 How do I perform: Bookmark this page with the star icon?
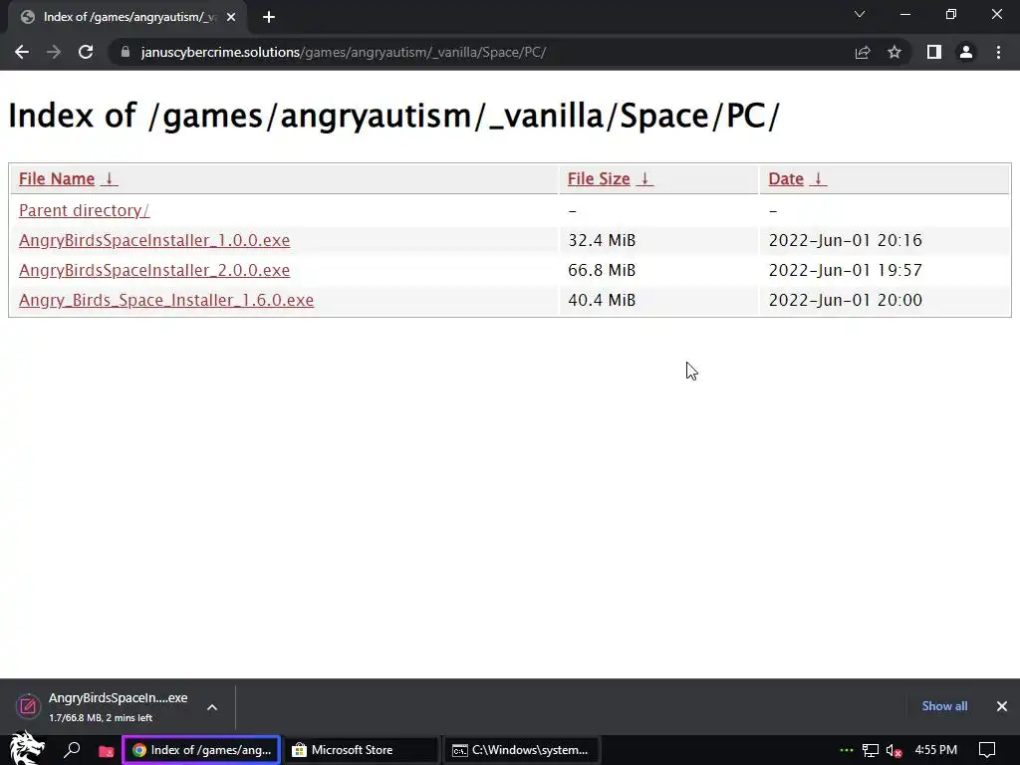point(894,52)
